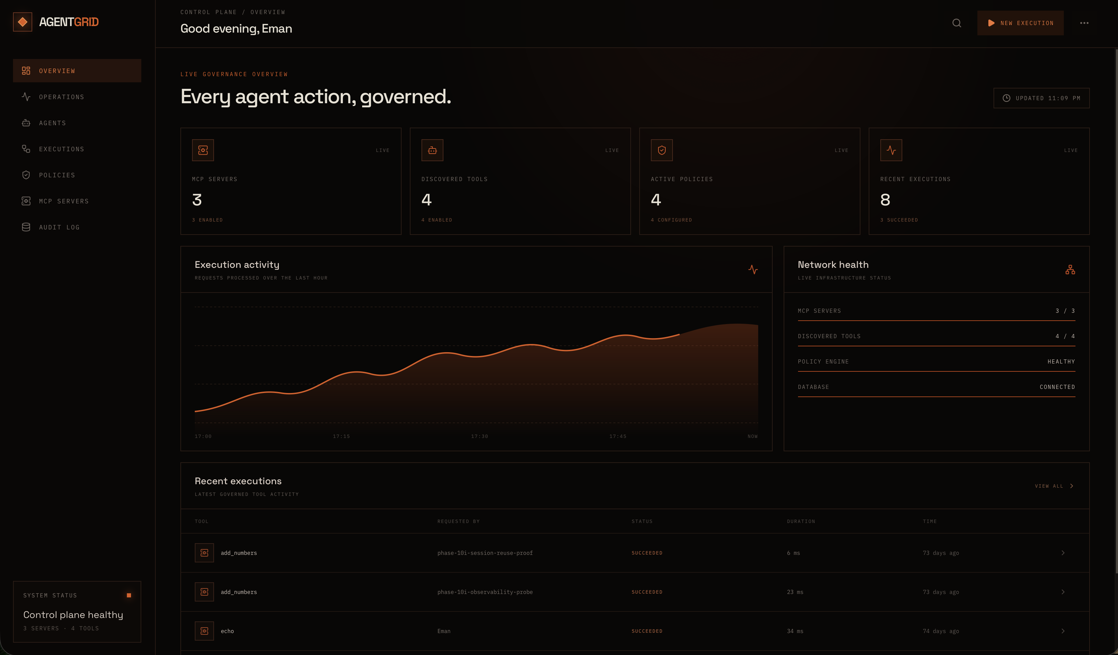Expand the phase-10i-observability-probe row chevron

1063,592
